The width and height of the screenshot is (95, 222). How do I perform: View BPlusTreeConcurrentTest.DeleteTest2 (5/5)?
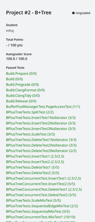(x=41, y=195)
